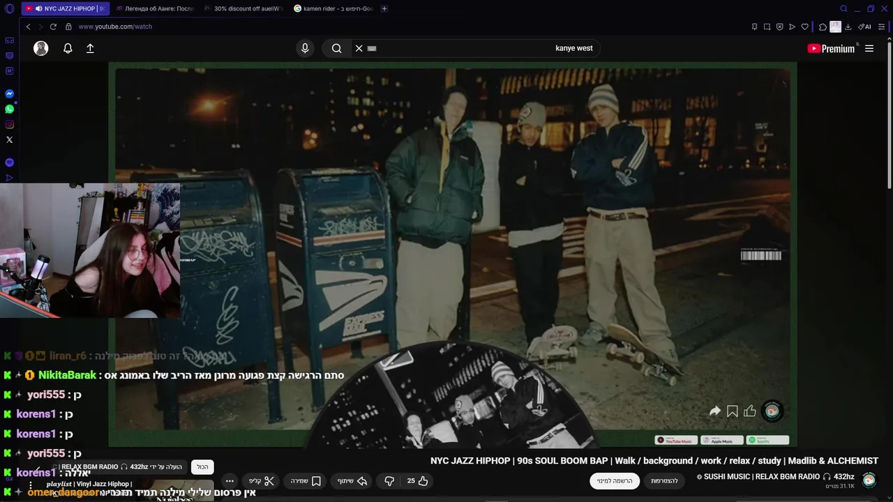Image resolution: width=893 pixels, height=502 pixels.
Task: Click the video share arrow overlay
Action: [x=715, y=411]
